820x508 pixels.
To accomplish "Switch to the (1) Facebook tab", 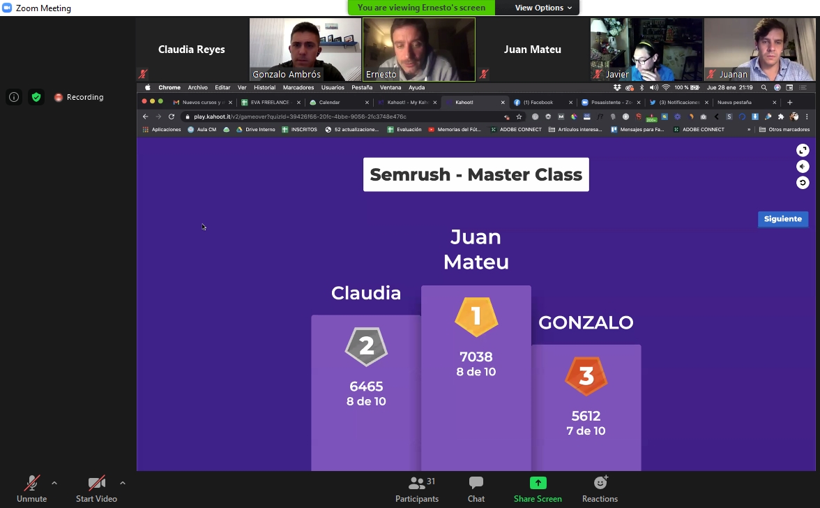I will (542, 102).
